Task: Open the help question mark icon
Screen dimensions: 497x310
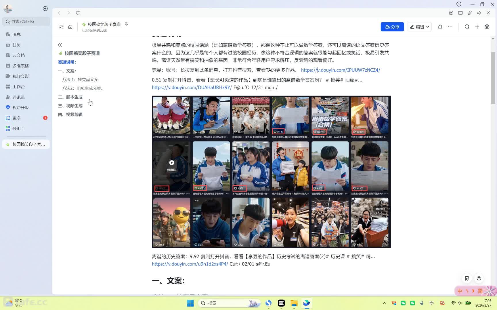Action: 479,278
